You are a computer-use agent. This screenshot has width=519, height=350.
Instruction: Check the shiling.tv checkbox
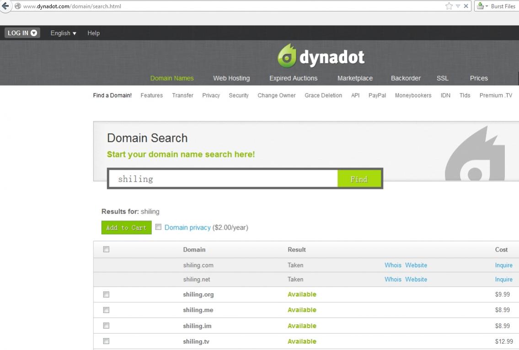[106, 341]
